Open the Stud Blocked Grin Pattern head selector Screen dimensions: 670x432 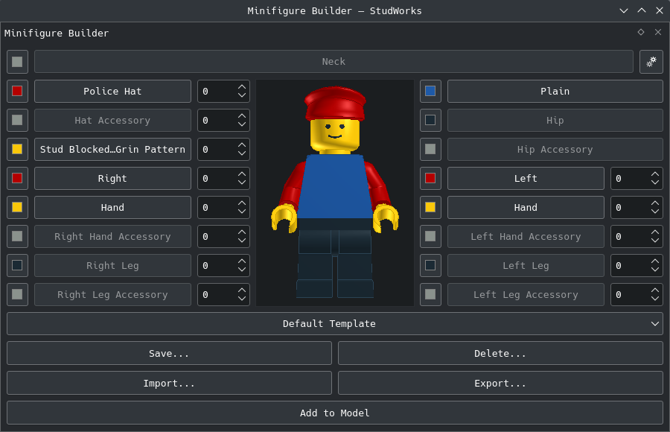[x=113, y=149]
